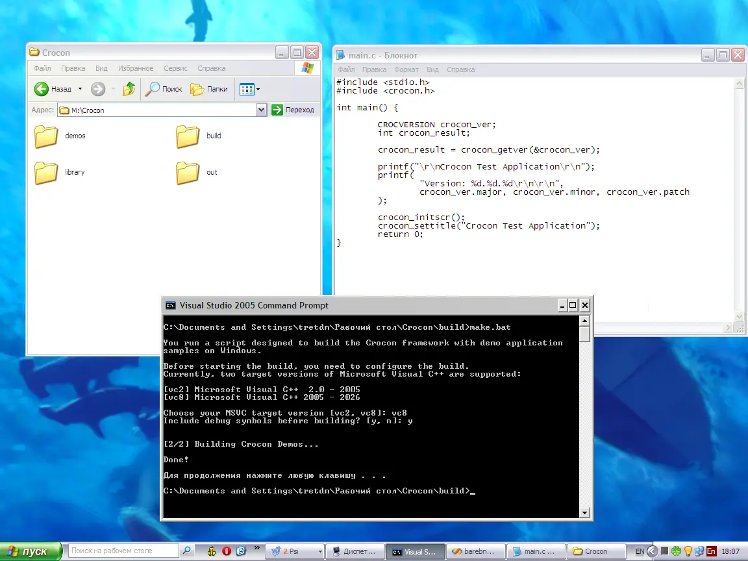Image resolution: width=748 pixels, height=561 pixels.
Task: Click 'Done!' text in command prompt
Action: pos(175,460)
